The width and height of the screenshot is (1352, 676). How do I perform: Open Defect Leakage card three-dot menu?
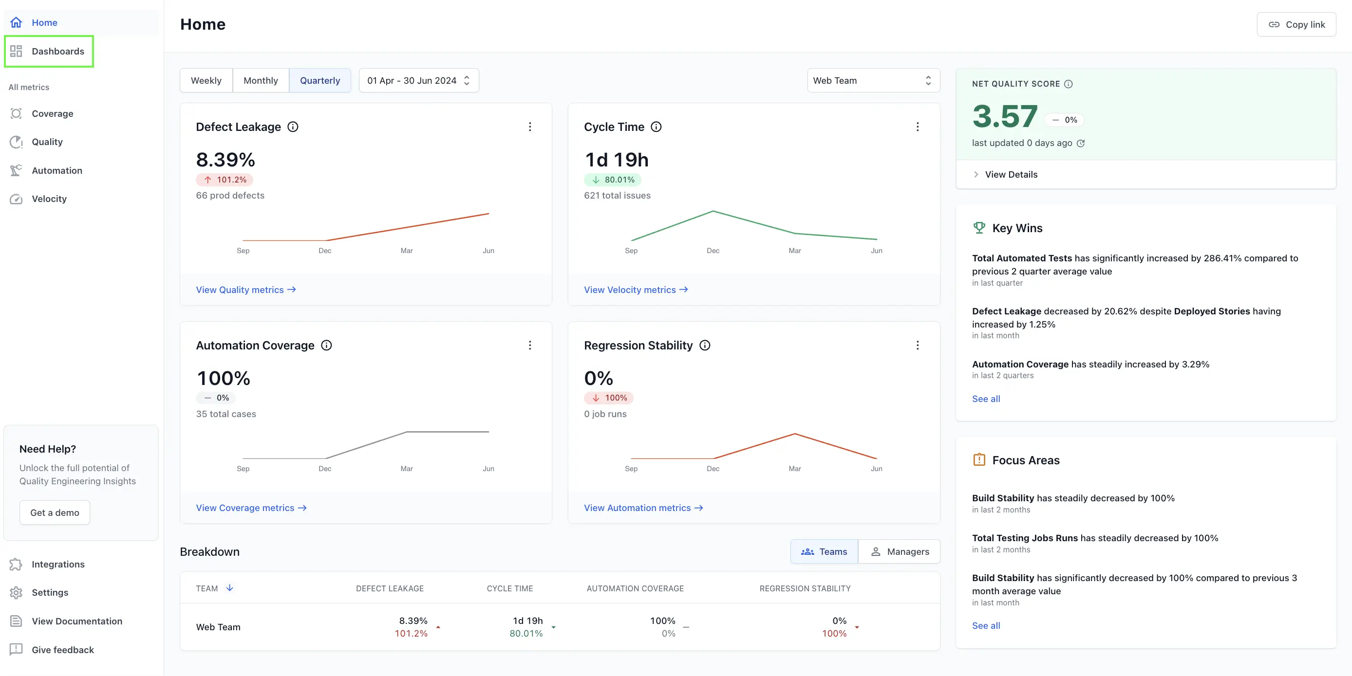pos(529,127)
